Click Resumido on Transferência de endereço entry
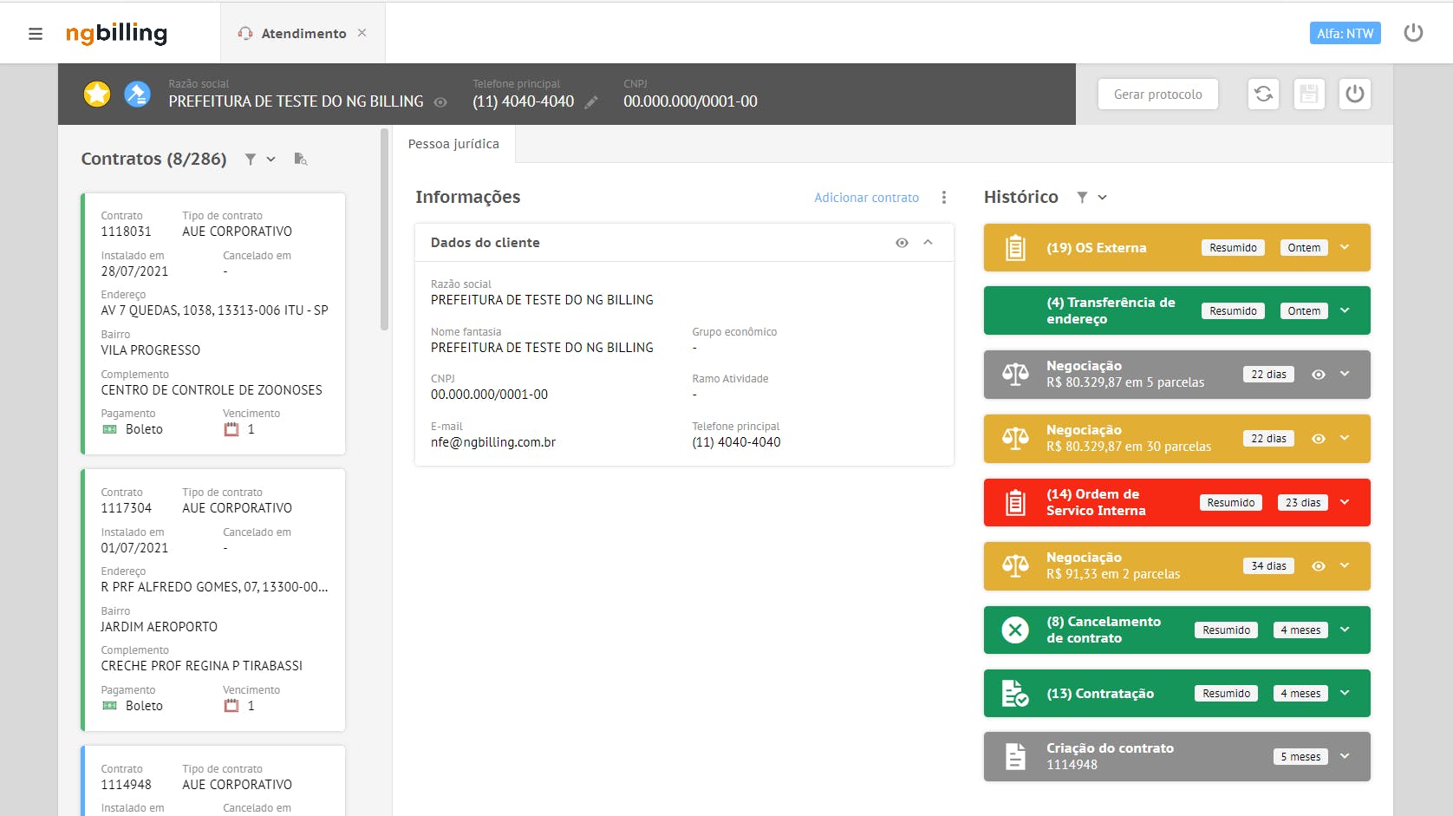This screenshot has width=1453, height=816. click(x=1233, y=311)
